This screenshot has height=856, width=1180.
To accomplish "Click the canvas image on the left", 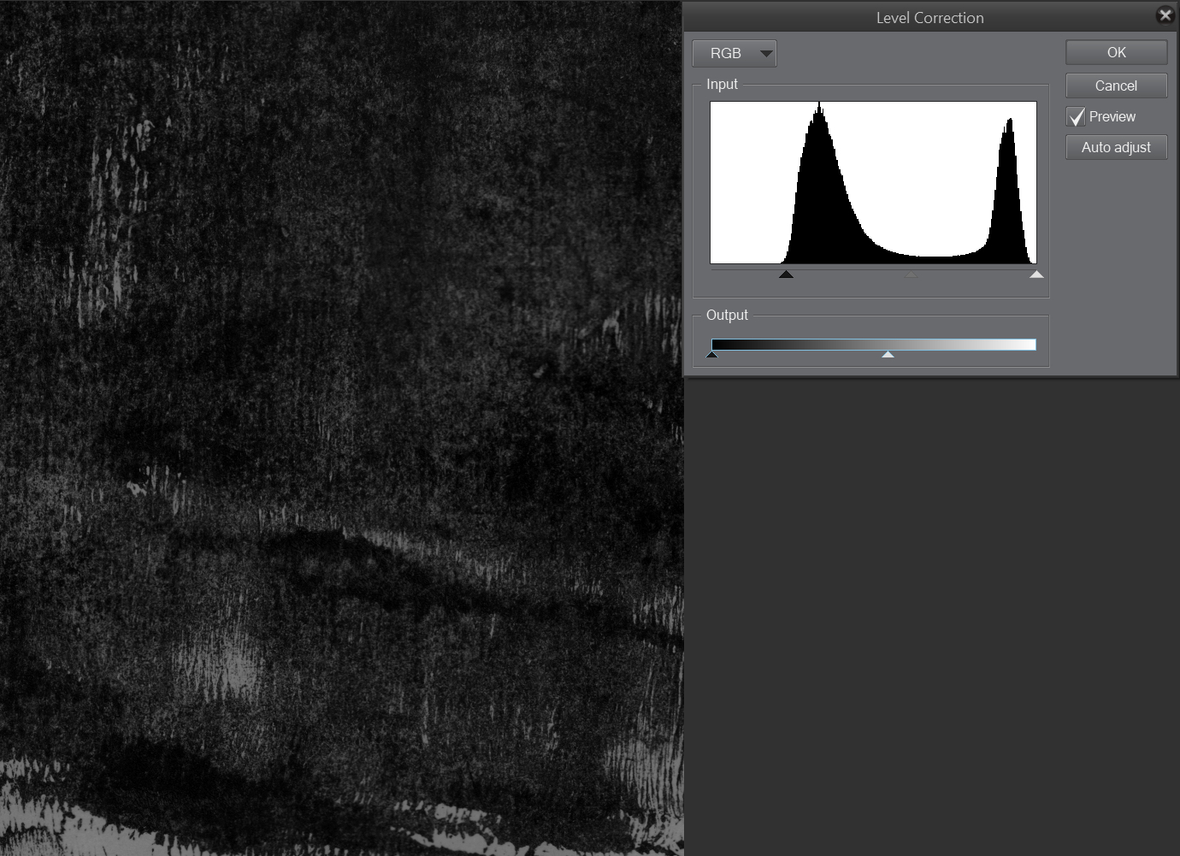I will [x=342, y=428].
